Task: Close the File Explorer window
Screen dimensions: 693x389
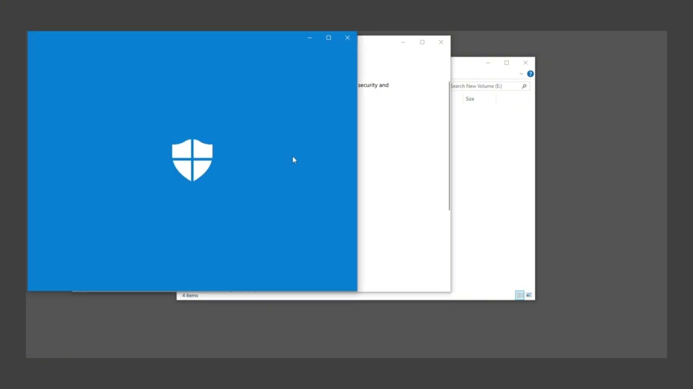Action: (525, 63)
